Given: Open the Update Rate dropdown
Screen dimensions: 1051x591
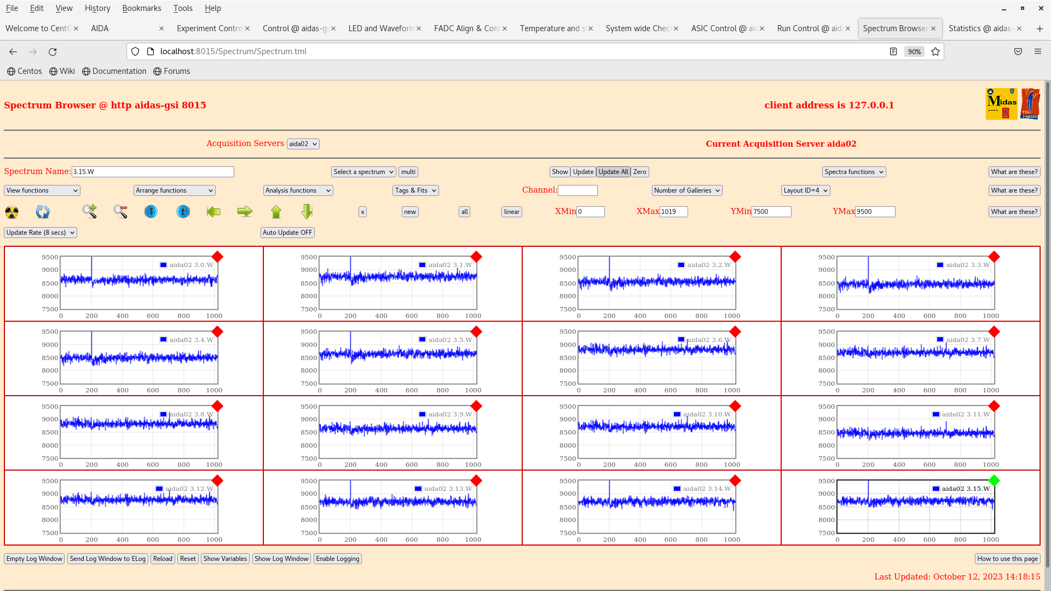Looking at the screenshot, I should tap(41, 233).
